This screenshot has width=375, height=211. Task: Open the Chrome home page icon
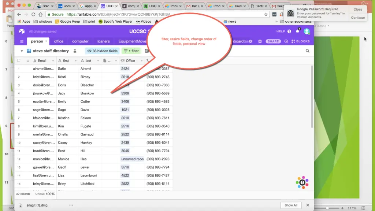[x=40, y=14]
